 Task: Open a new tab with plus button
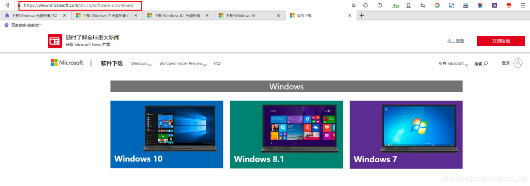[x=362, y=15]
